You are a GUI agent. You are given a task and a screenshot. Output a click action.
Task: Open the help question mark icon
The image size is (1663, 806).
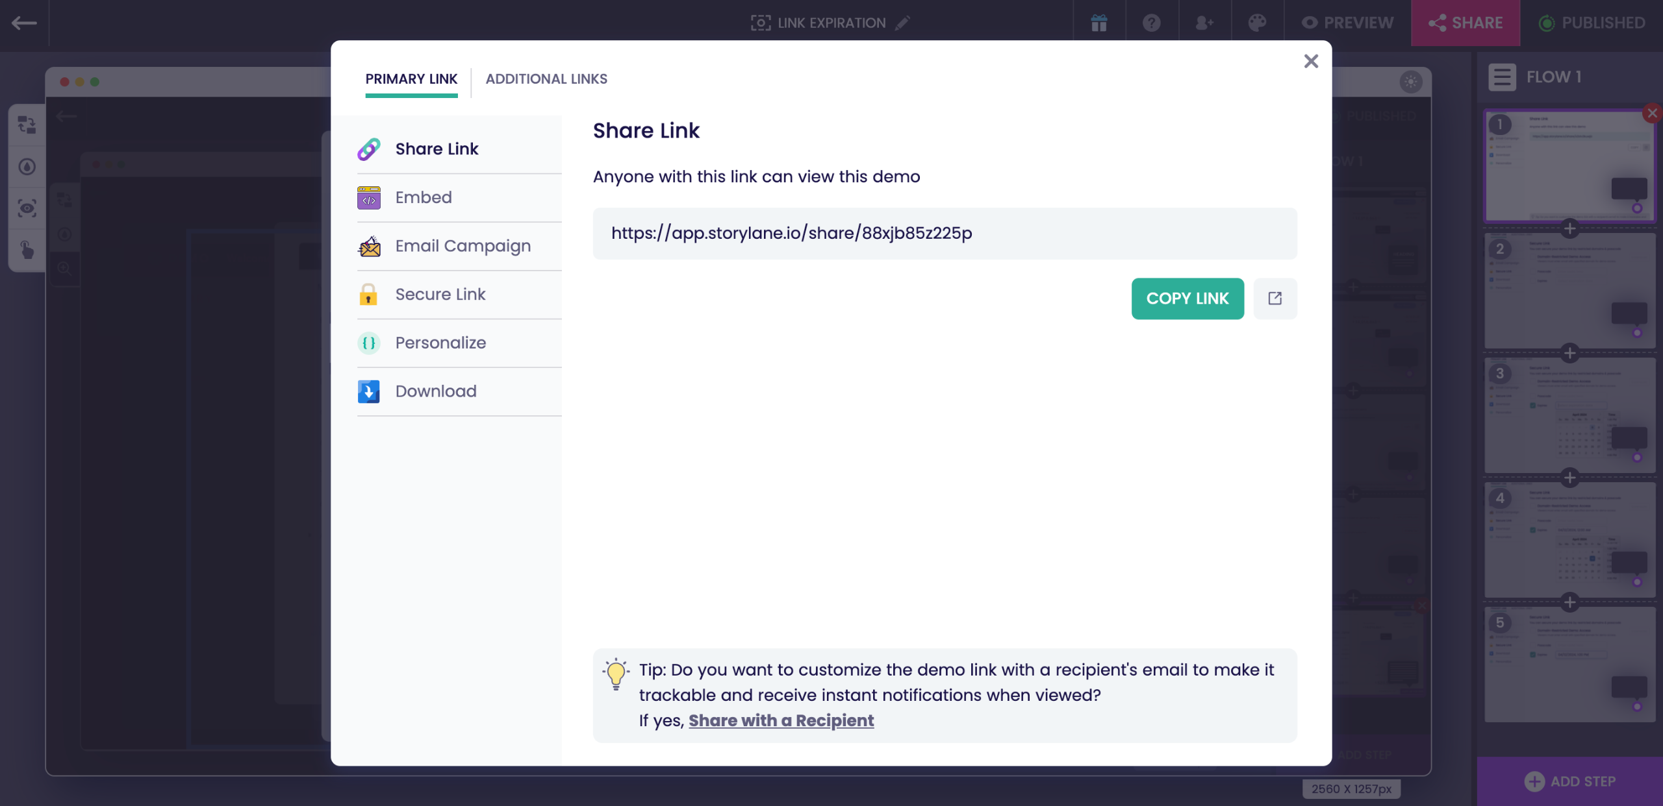(1151, 23)
